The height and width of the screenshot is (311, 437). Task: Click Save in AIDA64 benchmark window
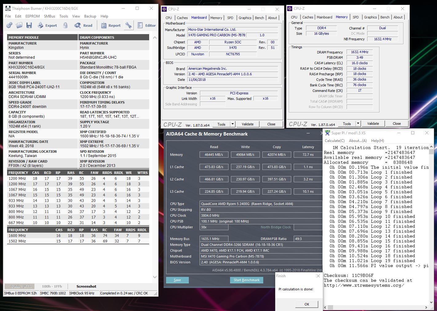177,280
